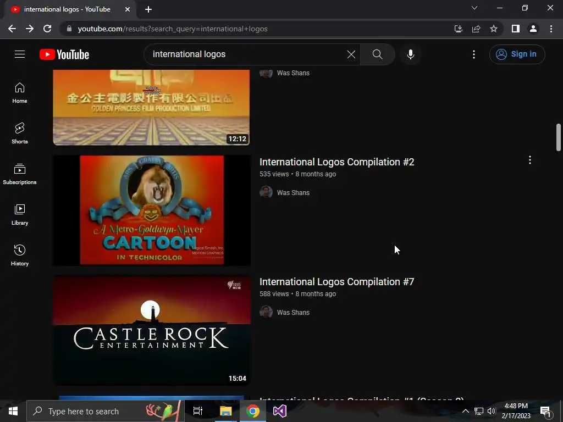Open the YouTube hamburger guide menu

click(x=20, y=54)
